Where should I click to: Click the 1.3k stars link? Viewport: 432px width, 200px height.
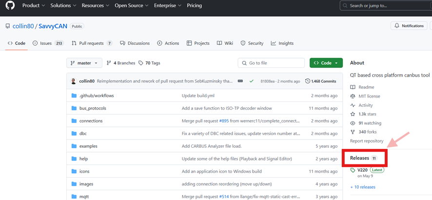tap(368, 114)
